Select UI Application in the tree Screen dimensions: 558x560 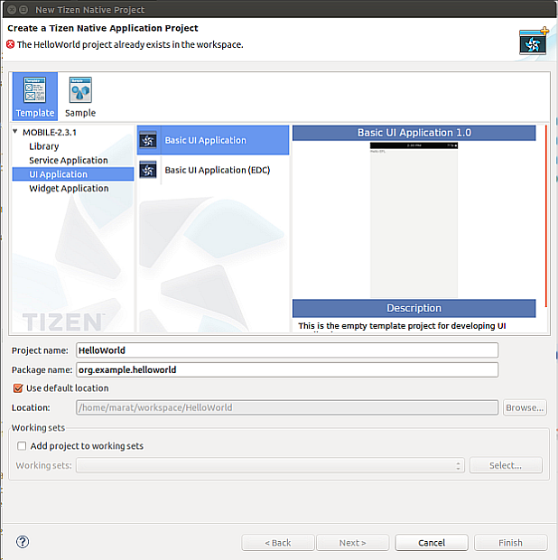tap(73, 174)
